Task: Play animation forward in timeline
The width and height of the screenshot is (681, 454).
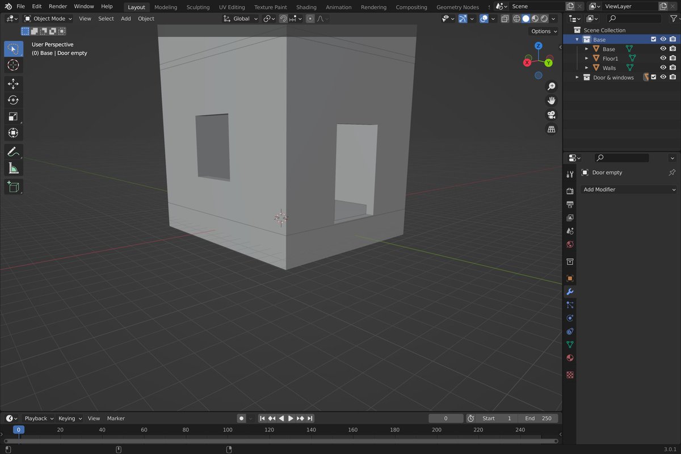Action: click(291, 418)
